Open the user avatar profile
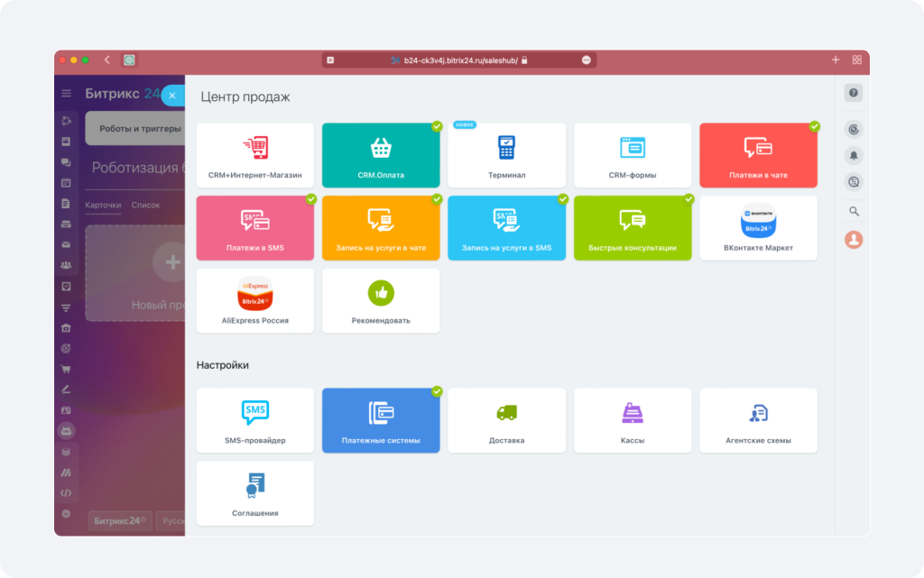This screenshot has height=578, width=924. [854, 240]
